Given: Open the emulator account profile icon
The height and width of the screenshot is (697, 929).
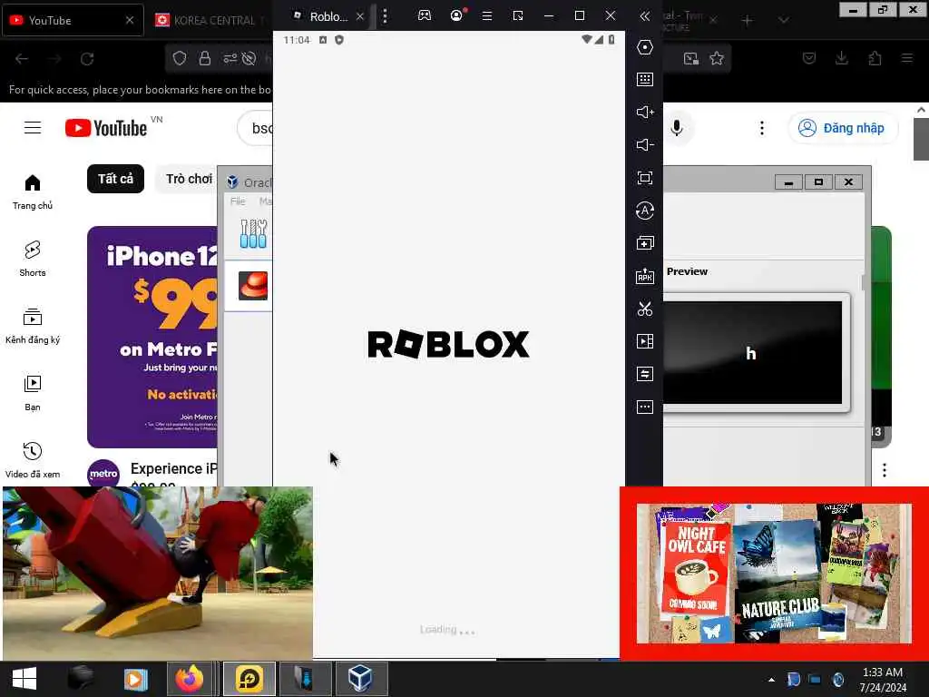Looking at the screenshot, I should (x=456, y=15).
